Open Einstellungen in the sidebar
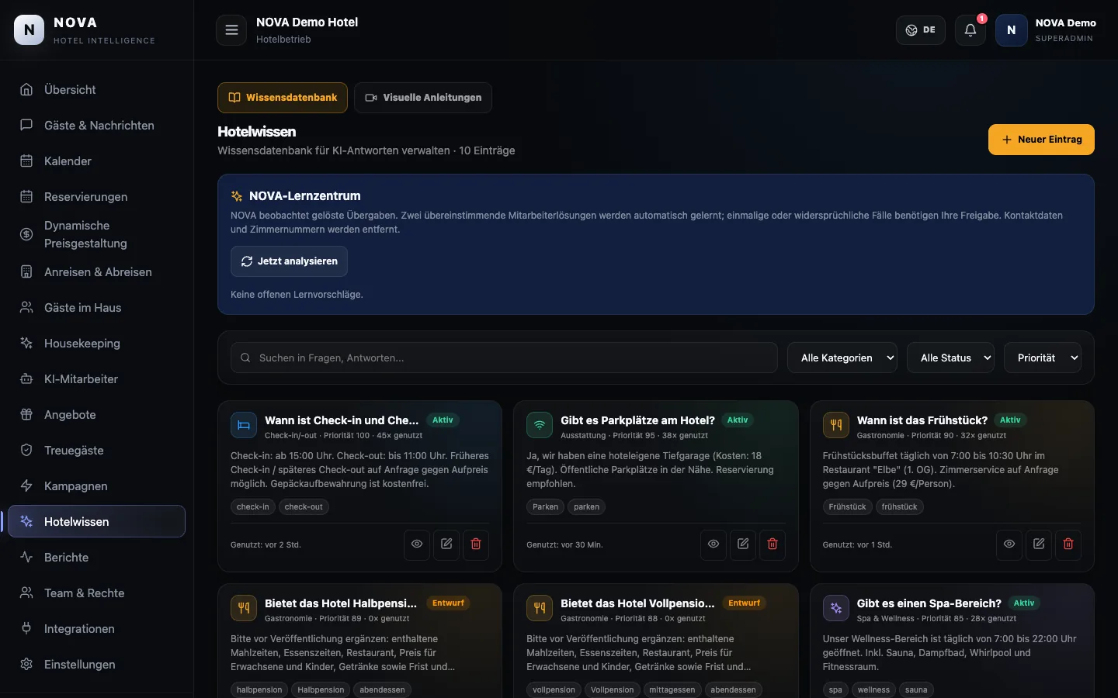 tap(96, 664)
